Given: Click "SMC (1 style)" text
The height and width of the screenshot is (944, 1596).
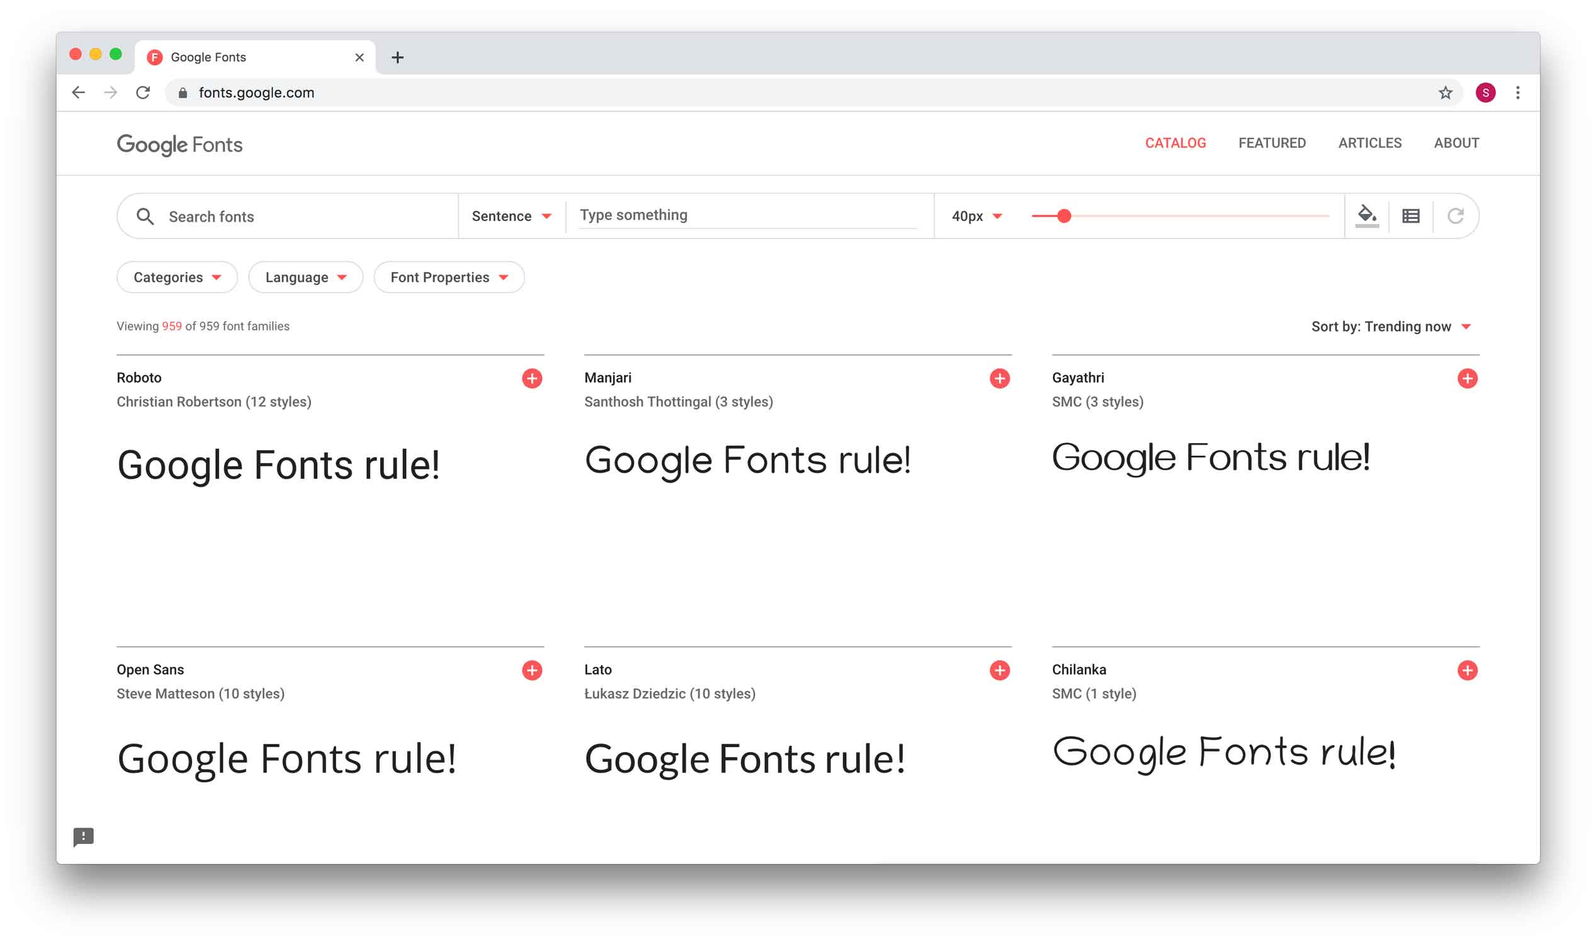Looking at the screenshot, I should tap(1094, 694).
